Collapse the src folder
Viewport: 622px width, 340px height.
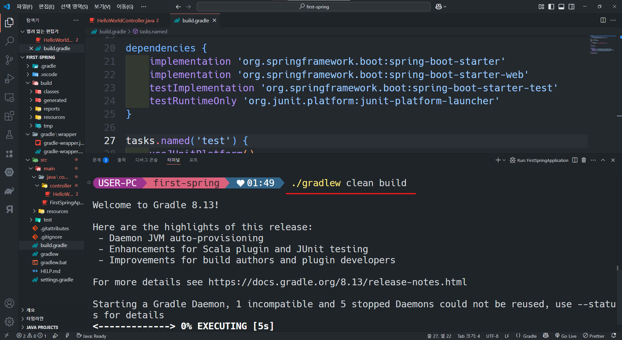tap(44, 160)
